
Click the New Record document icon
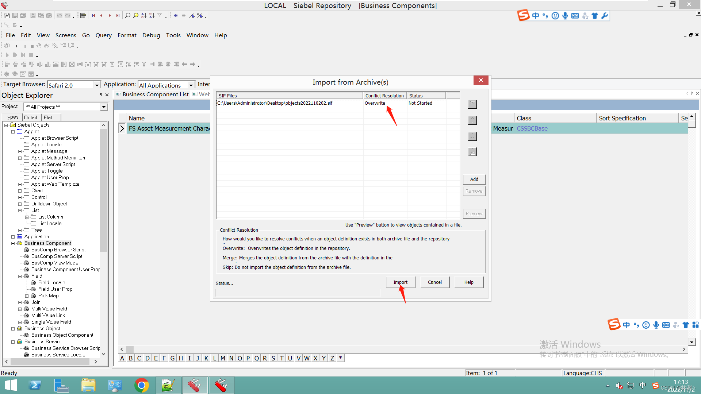[x=7, y=16]
